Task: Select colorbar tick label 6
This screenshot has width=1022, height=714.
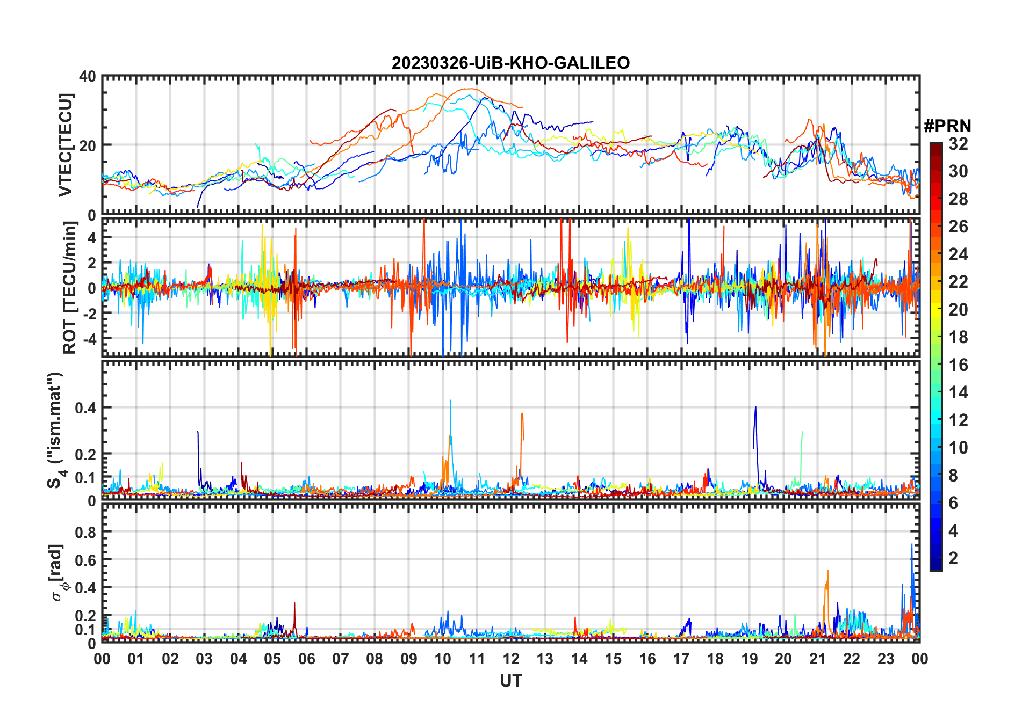Action: pyautogui.click(x=953, y=502)
